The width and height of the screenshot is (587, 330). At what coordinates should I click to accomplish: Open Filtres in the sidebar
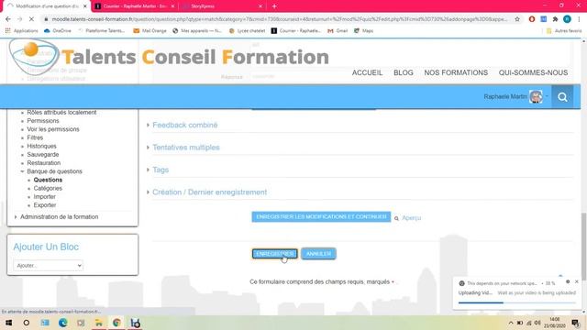point(35,137)
